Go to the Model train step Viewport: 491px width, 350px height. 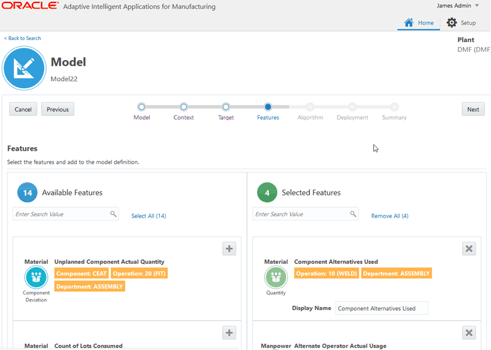click(142, 107)
